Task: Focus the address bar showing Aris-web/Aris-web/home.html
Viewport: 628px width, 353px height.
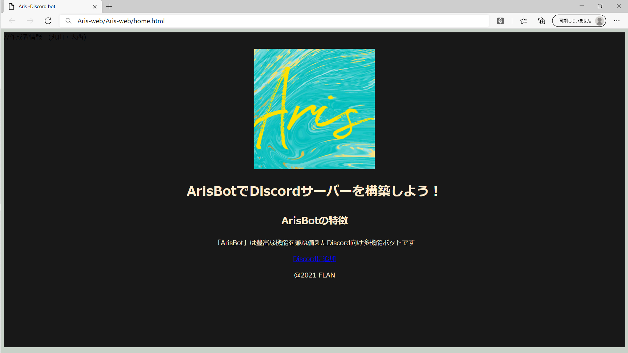Action: (x=274, y=21)
